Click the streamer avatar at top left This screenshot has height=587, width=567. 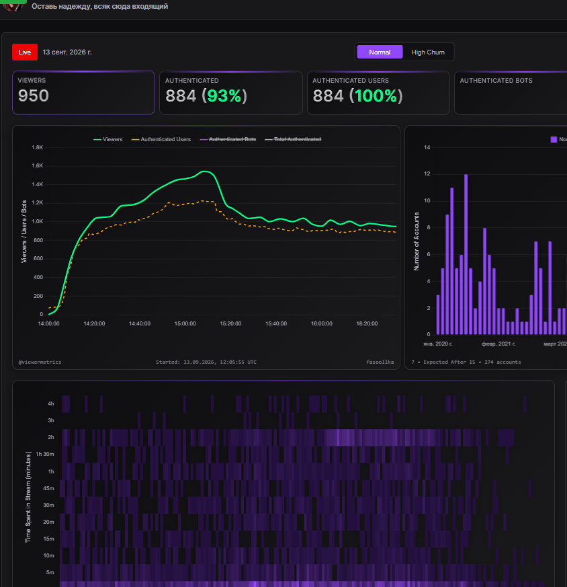click(12, 5)
